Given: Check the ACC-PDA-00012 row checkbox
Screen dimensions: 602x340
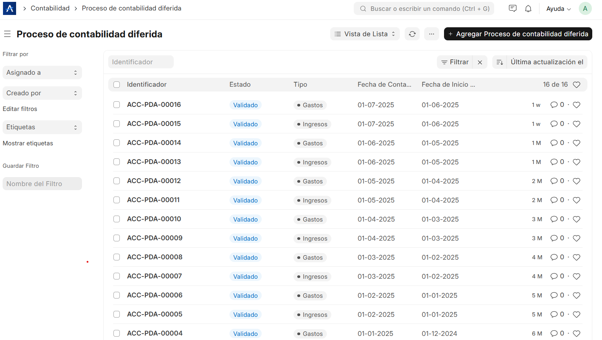Looking at the screenshot, I should pos(117,181).
